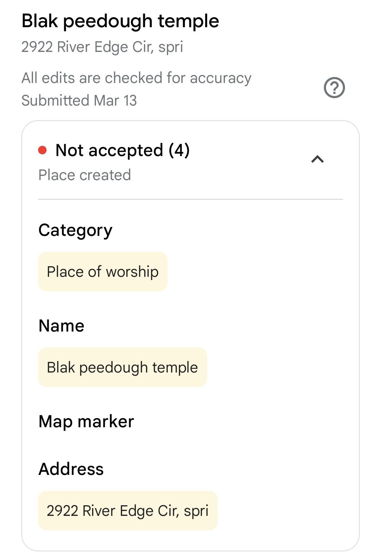Click the "Map marker" label

tap(86, 421)
